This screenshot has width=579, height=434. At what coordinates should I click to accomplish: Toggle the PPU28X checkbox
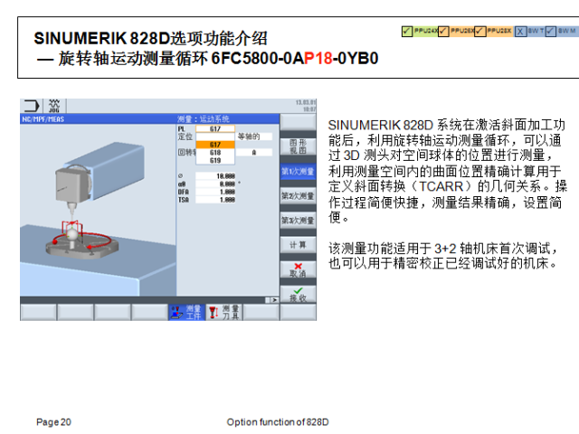[x=479, y=31]
